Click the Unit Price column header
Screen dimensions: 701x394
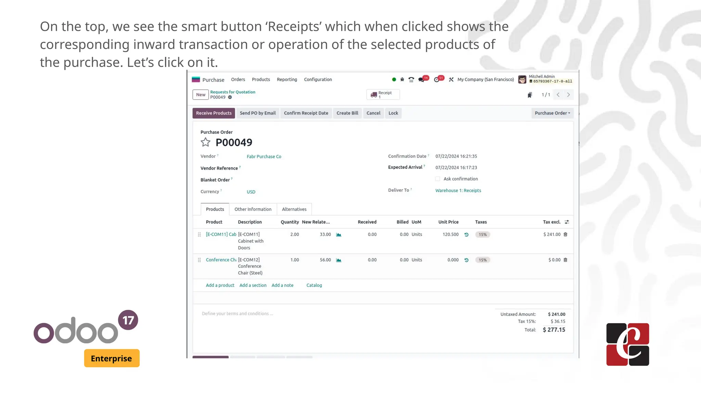[x=448, y=222]
